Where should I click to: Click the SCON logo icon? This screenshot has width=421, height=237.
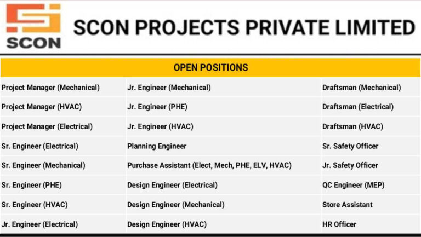(33, 26)
